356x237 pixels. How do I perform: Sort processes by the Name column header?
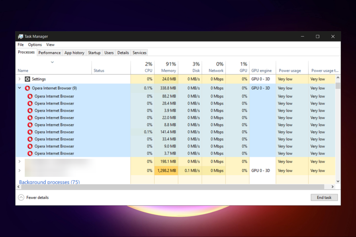[x=54, y=67]
